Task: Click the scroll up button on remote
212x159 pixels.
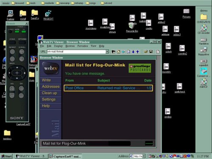Action: (22, 52)
